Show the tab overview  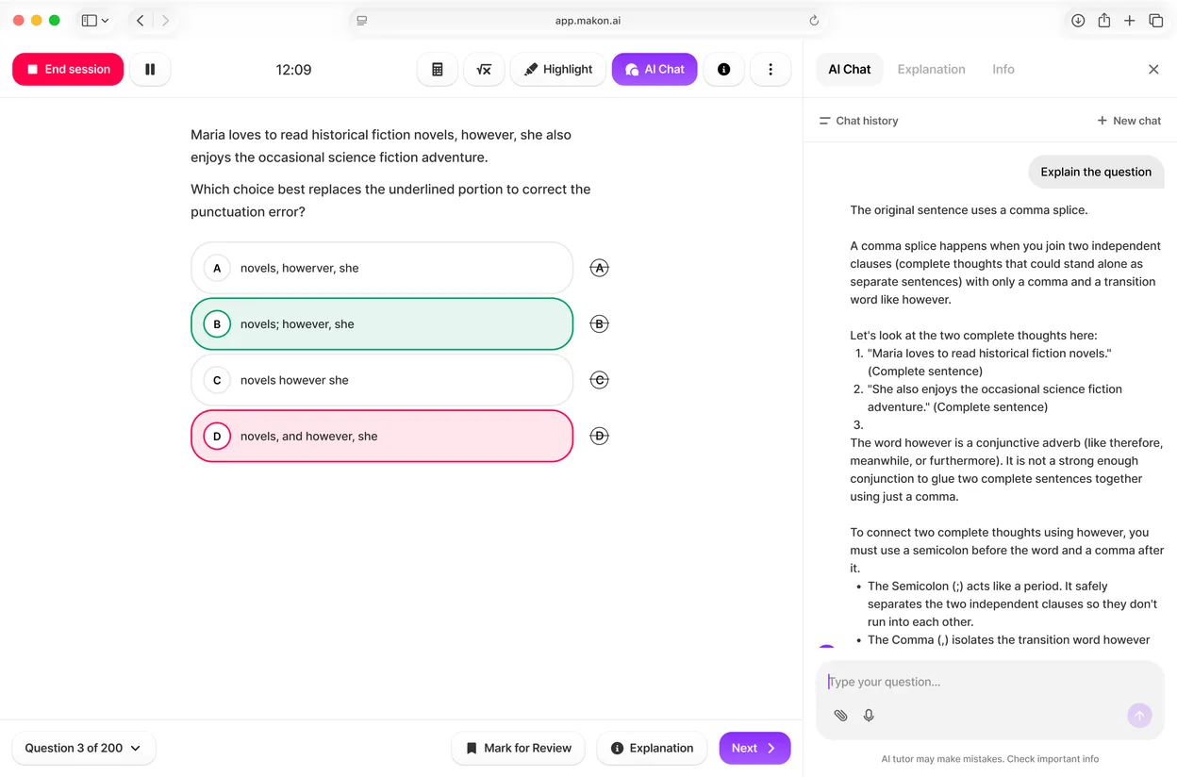(1155, 20)
